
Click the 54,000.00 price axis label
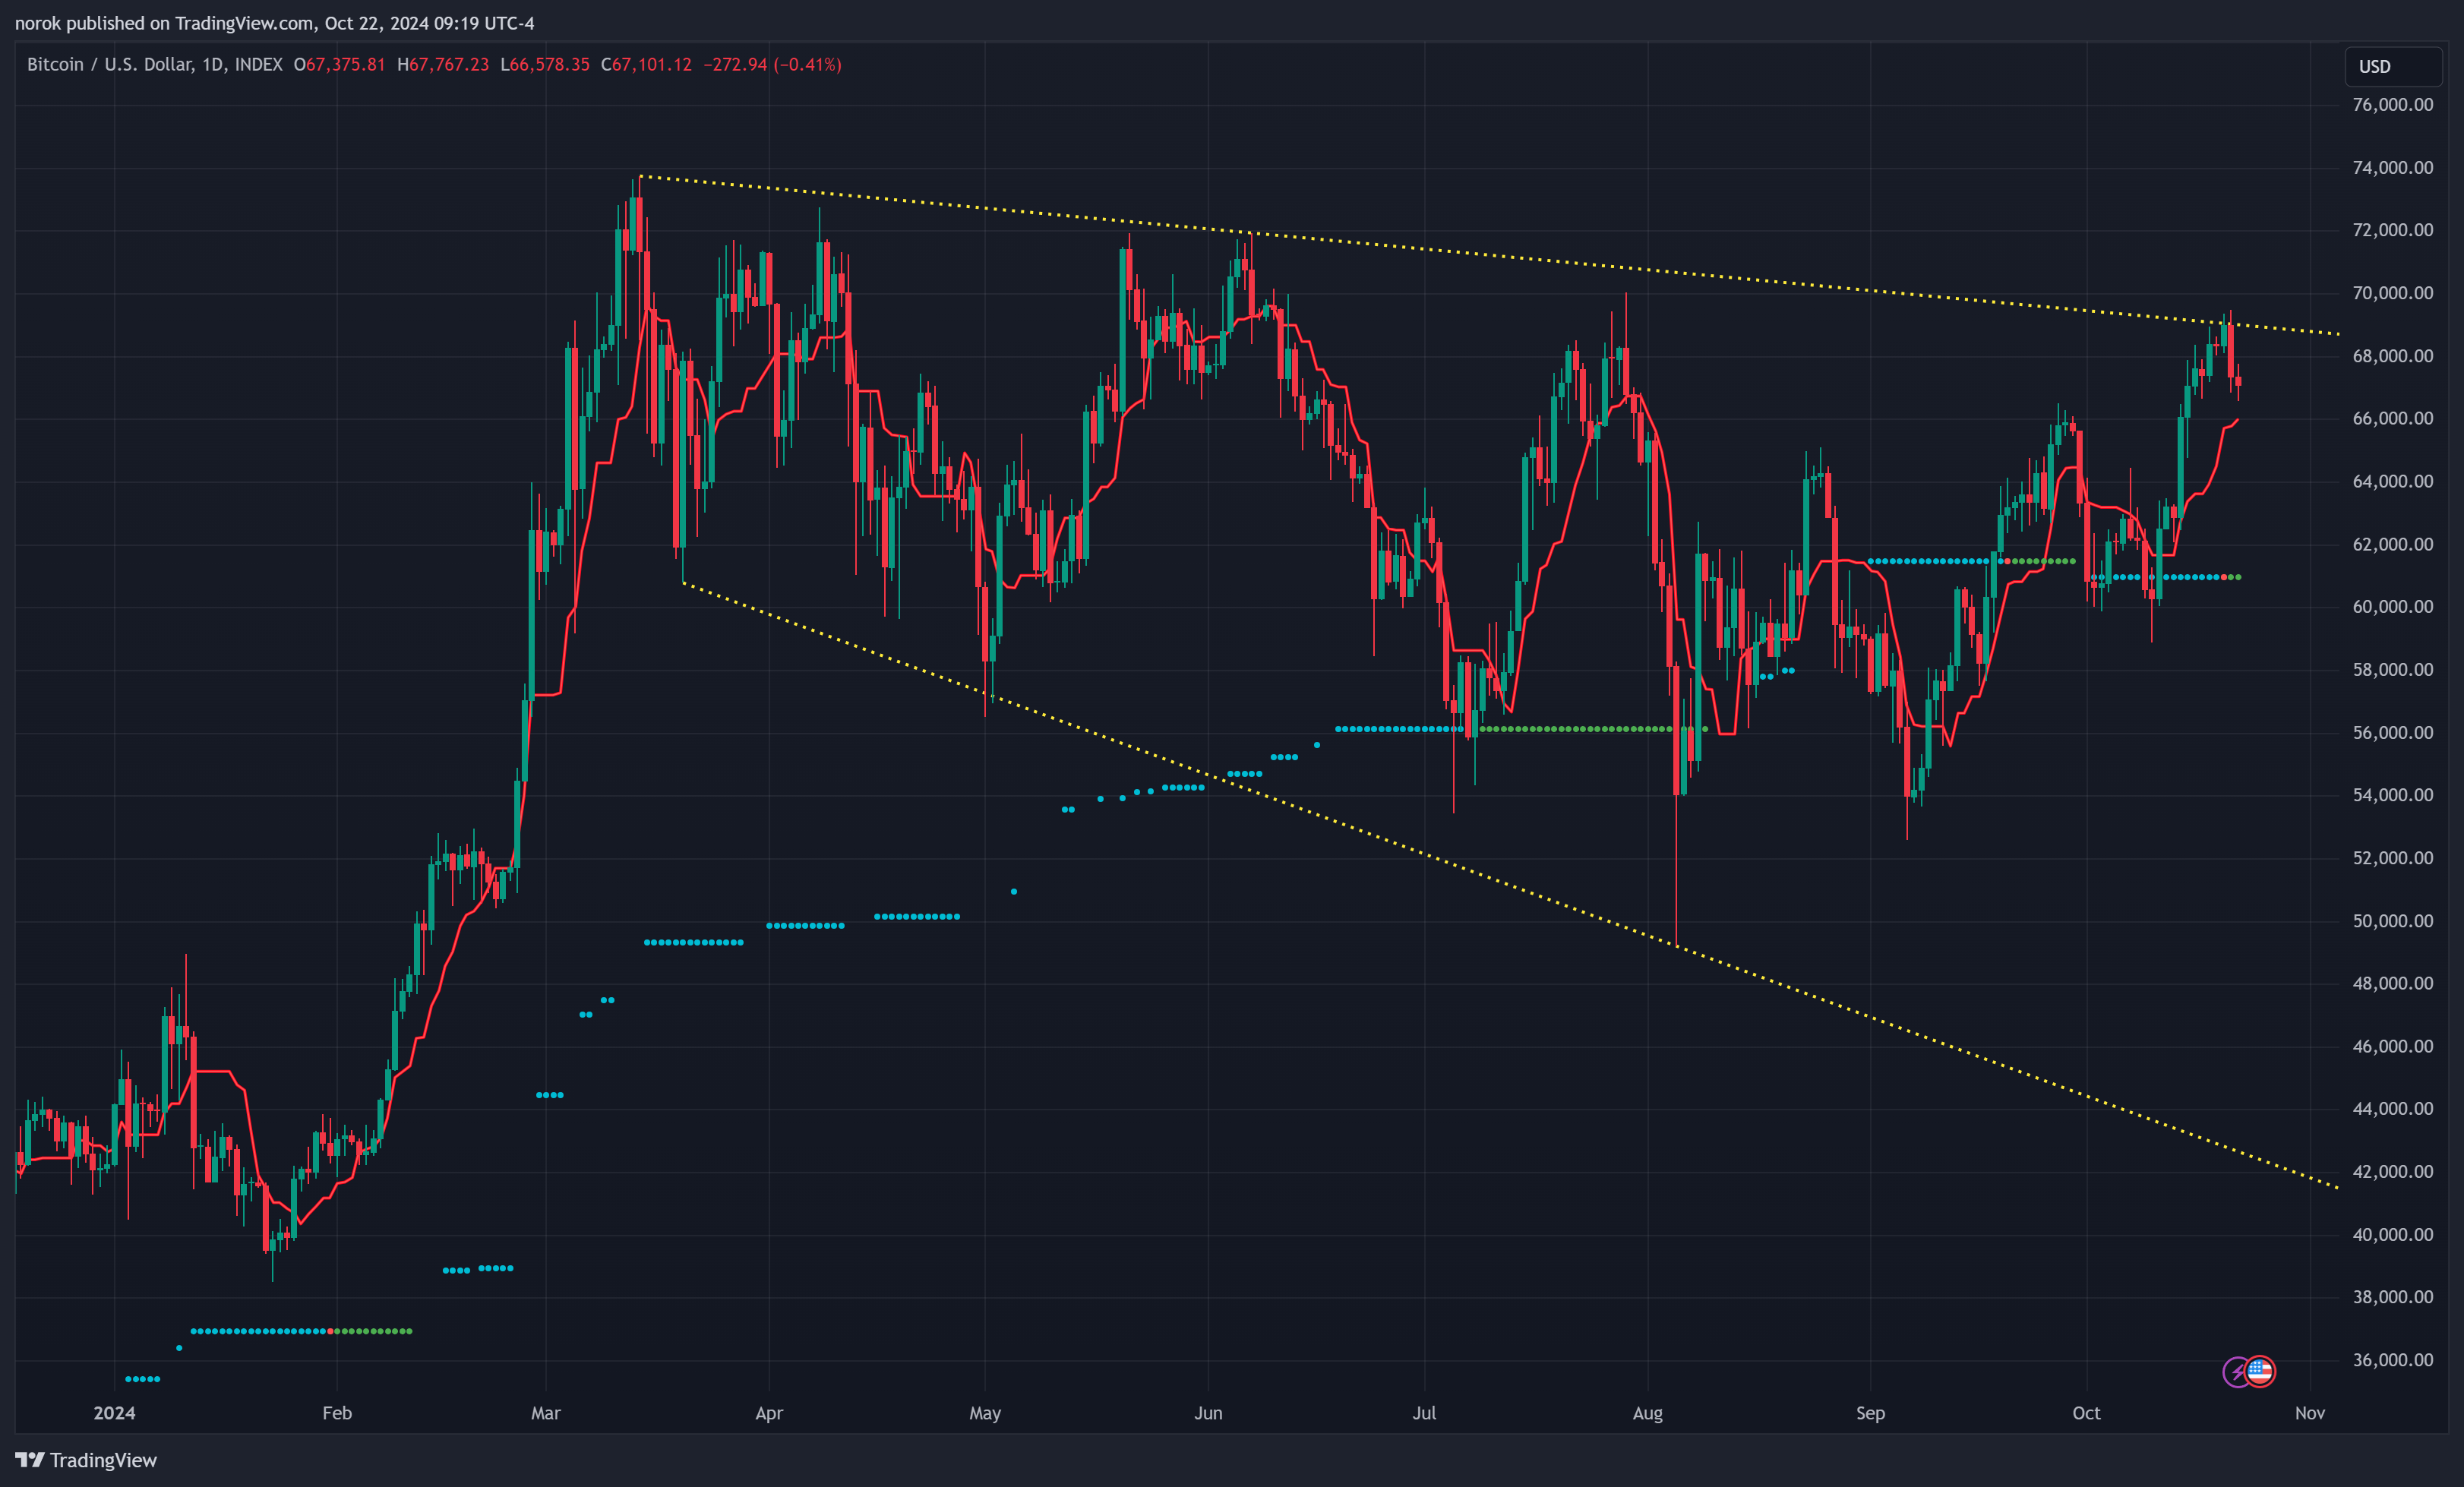pos(2393,795)
